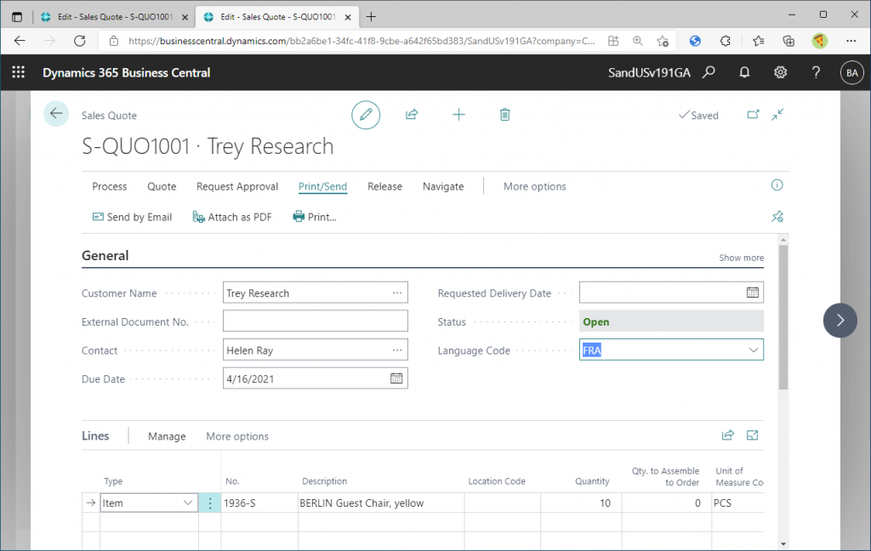The height and width of the screenshot is (551, 871).
Task: Open the Request Approval menu
Action: click(237, 186)
